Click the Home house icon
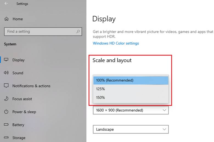214x142 pixels. (7, 19)
